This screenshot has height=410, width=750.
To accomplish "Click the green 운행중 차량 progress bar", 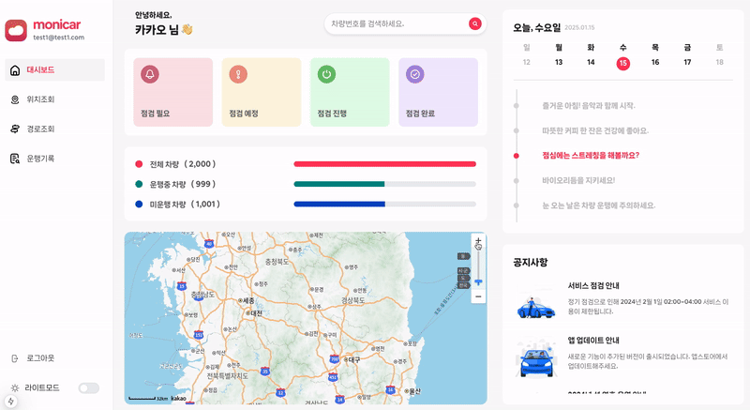I will coord(339,184).
